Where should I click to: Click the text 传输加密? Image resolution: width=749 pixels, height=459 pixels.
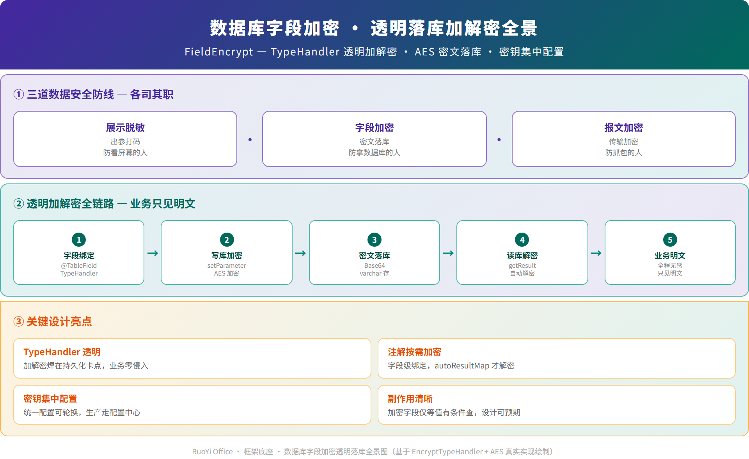[623, 142]
